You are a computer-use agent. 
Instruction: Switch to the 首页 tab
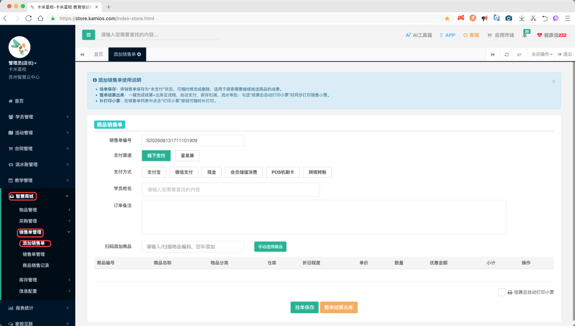[98, 54]
